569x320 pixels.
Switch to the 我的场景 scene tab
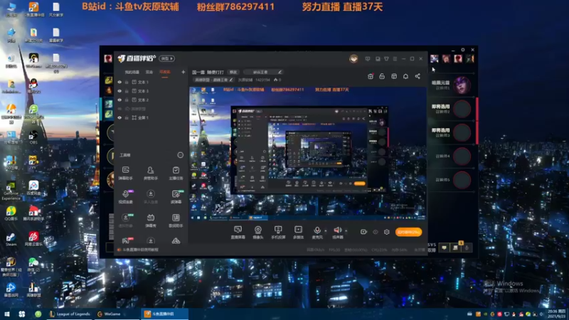pyautogui.click(x=132, y=72)
